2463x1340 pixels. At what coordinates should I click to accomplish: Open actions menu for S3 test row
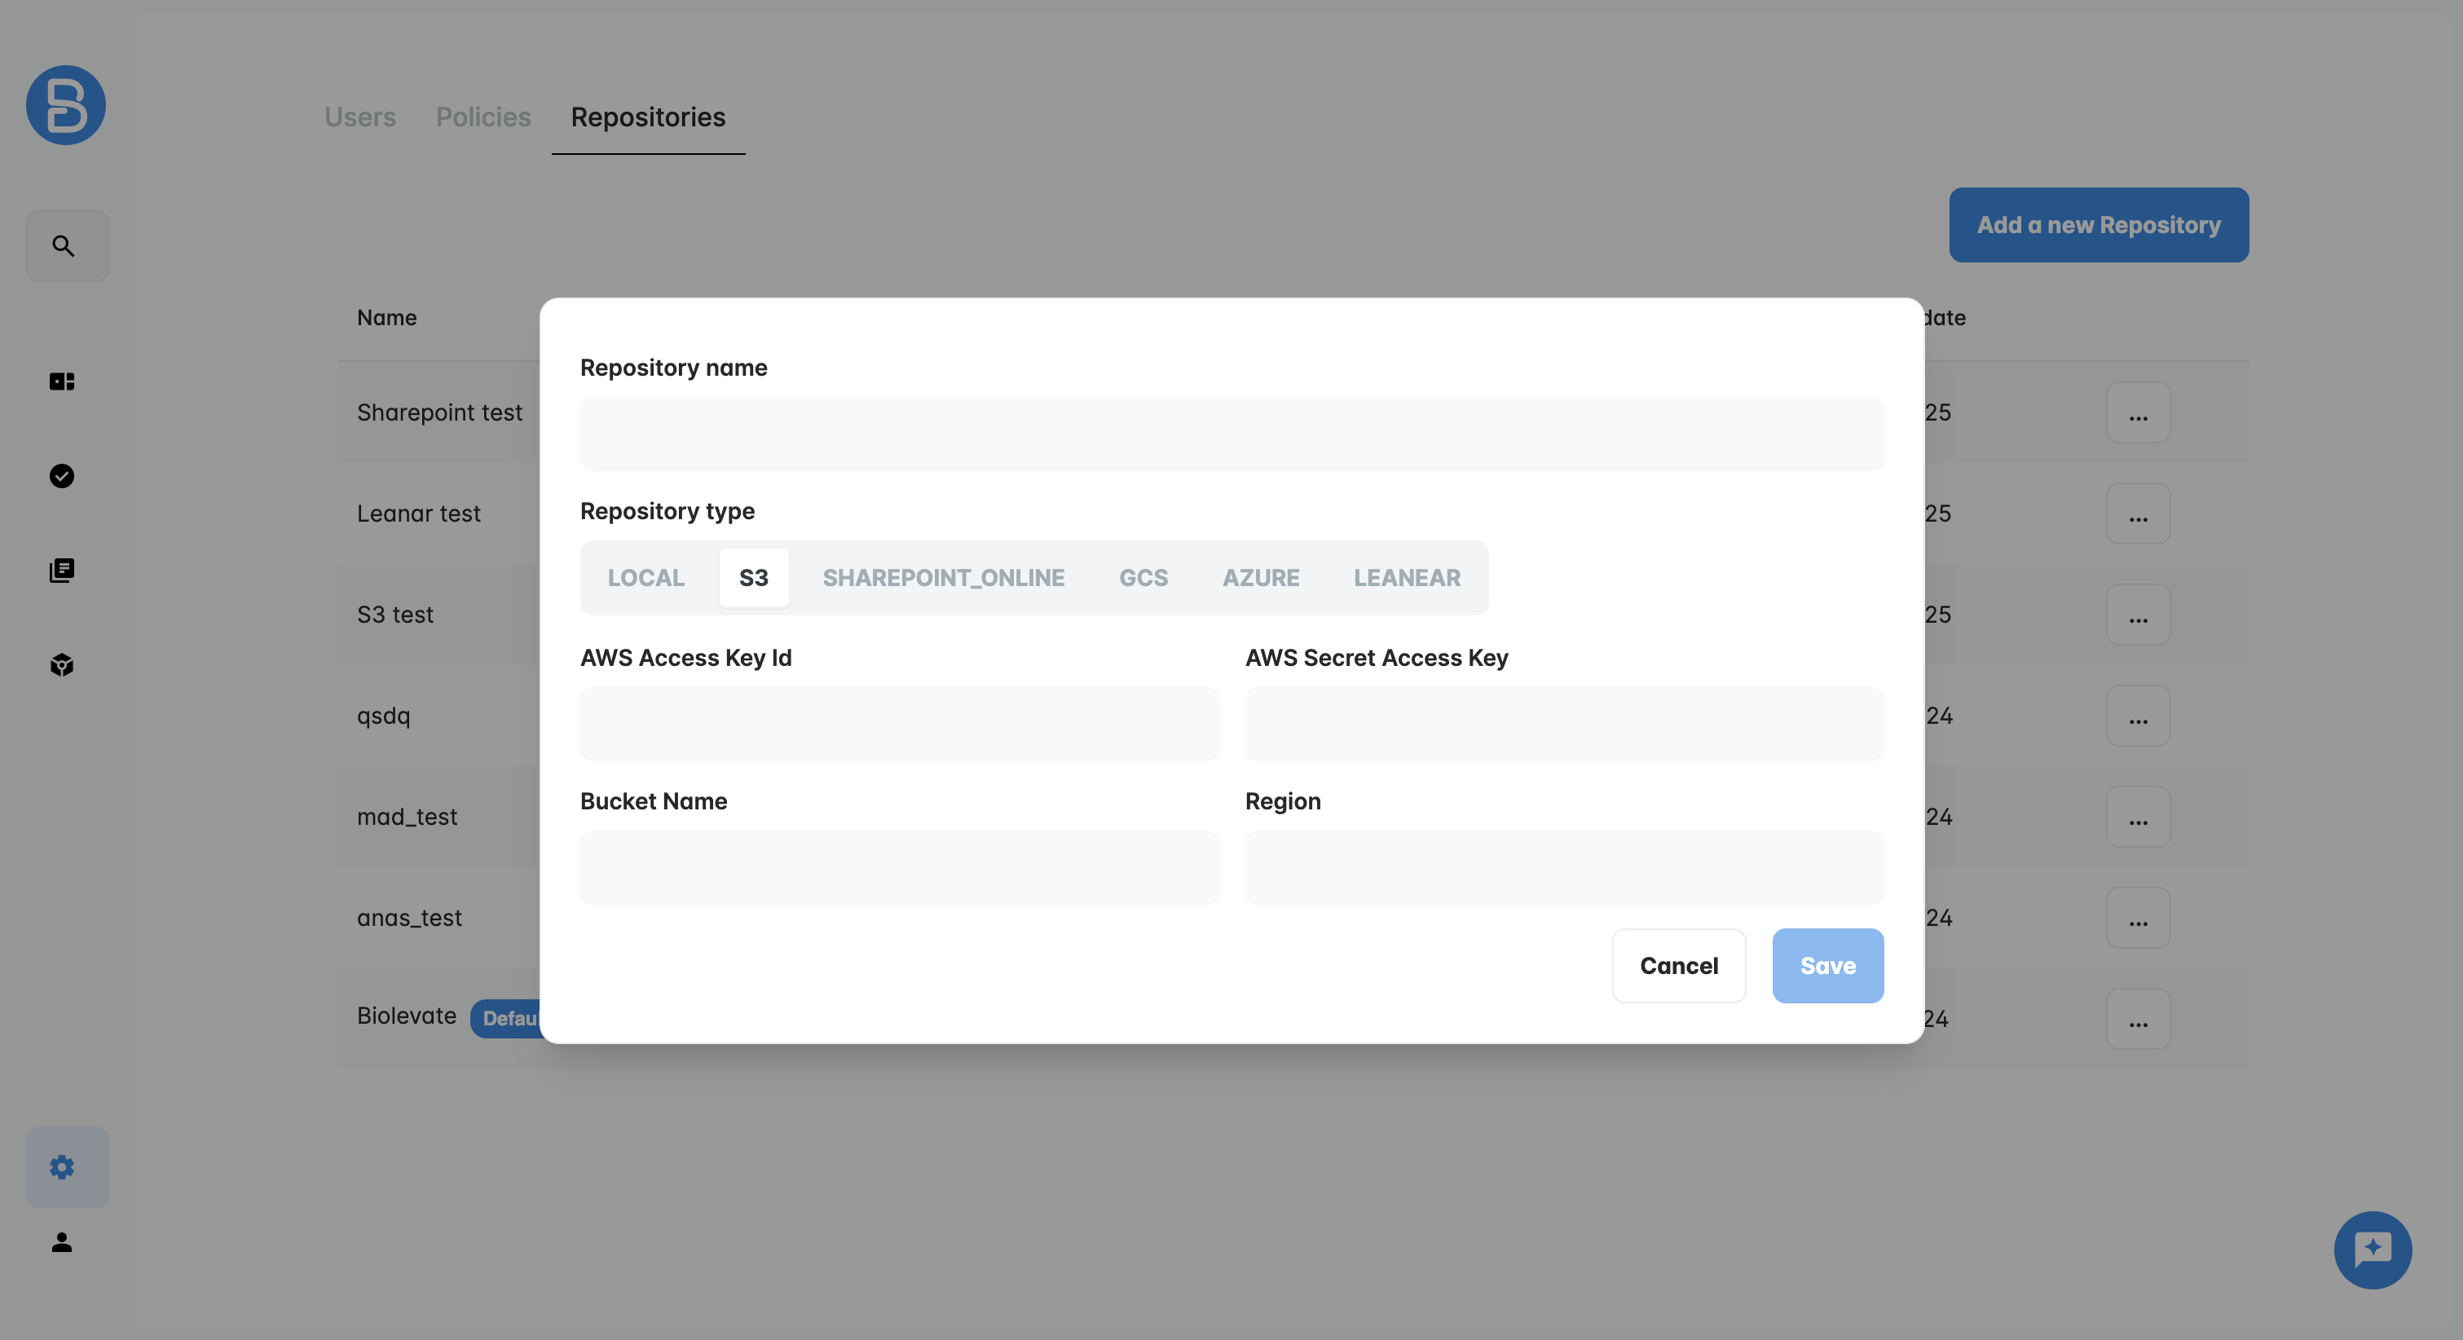tap(2138, 615)
